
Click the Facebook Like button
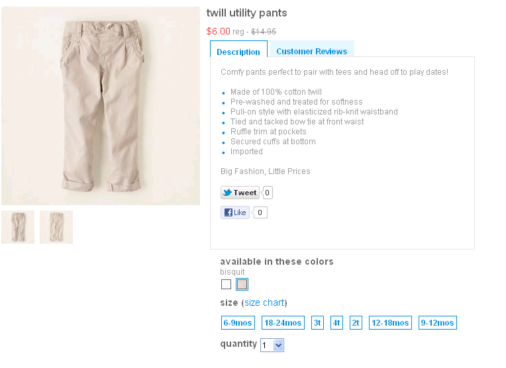[x=235, y=212]
